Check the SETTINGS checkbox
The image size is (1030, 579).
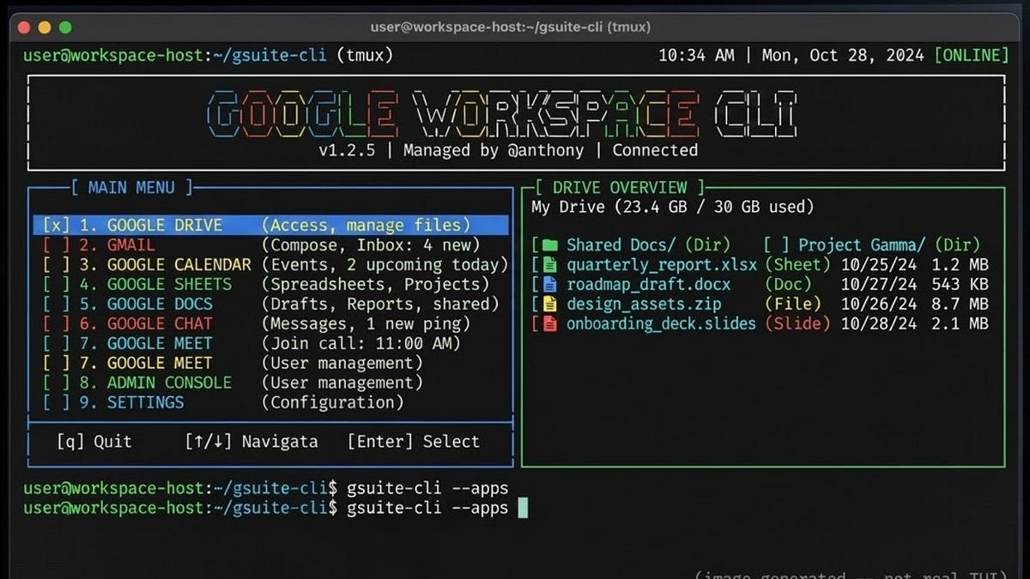click(53, 402)
